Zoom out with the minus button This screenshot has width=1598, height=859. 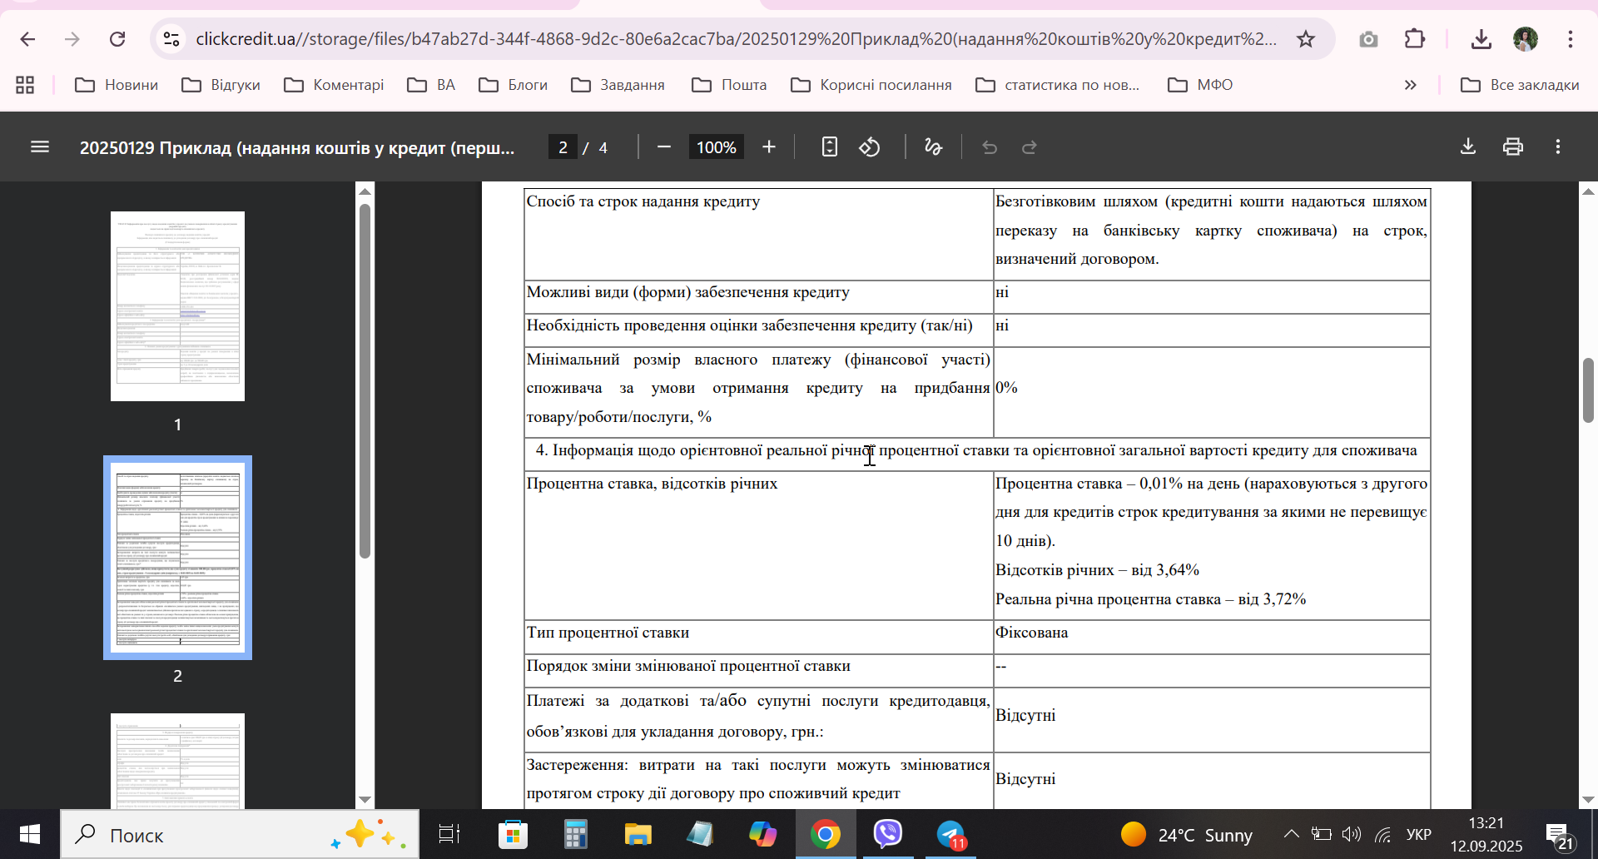coord(663,147)
